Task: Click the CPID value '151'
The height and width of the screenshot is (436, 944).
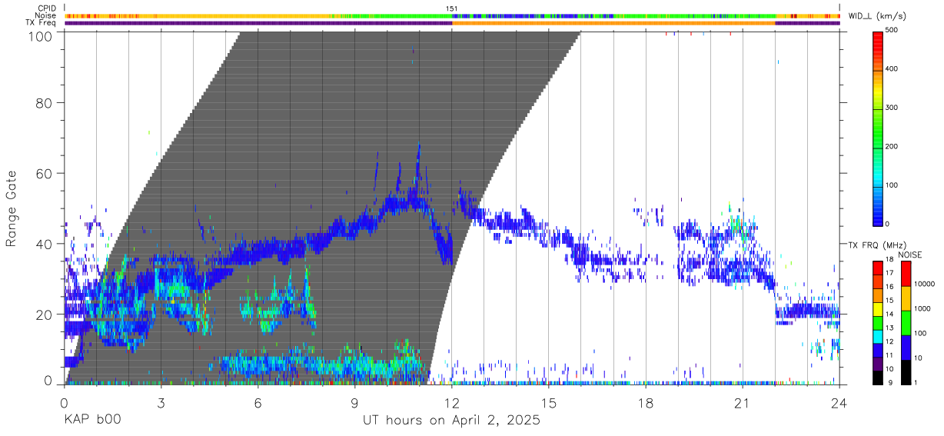Action: tap(452, 8)
